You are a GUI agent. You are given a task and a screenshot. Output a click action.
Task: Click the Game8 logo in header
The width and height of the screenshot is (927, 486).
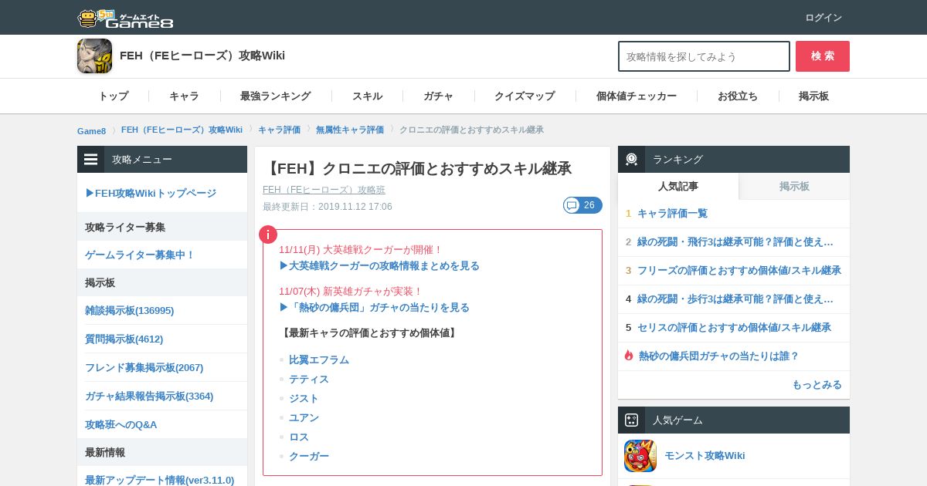pyautogui.click(x=125, y=18)
